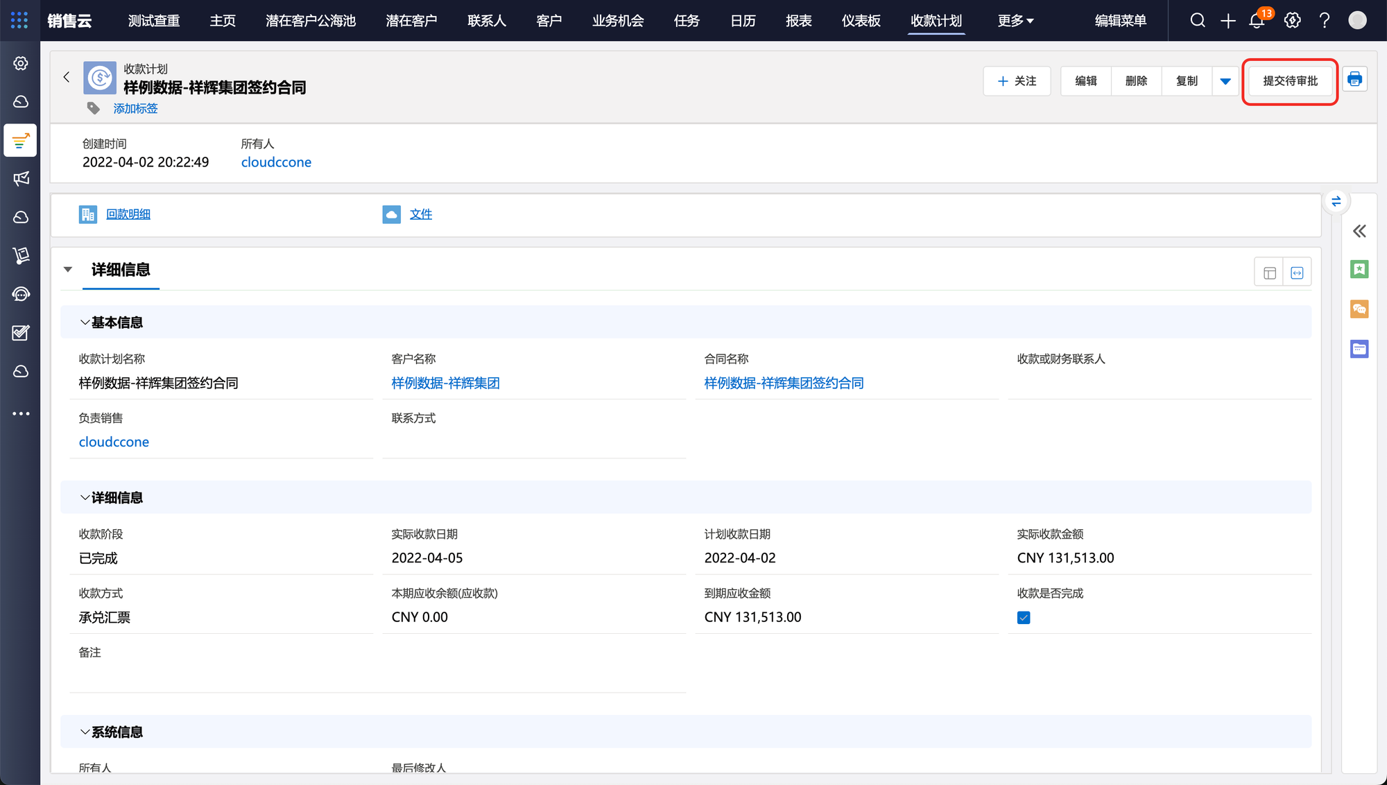This screenshot has width=1387, height=785.
Task: Click the 提交待审批 button
Action: pyautogui.click(x=1290, y=81)
